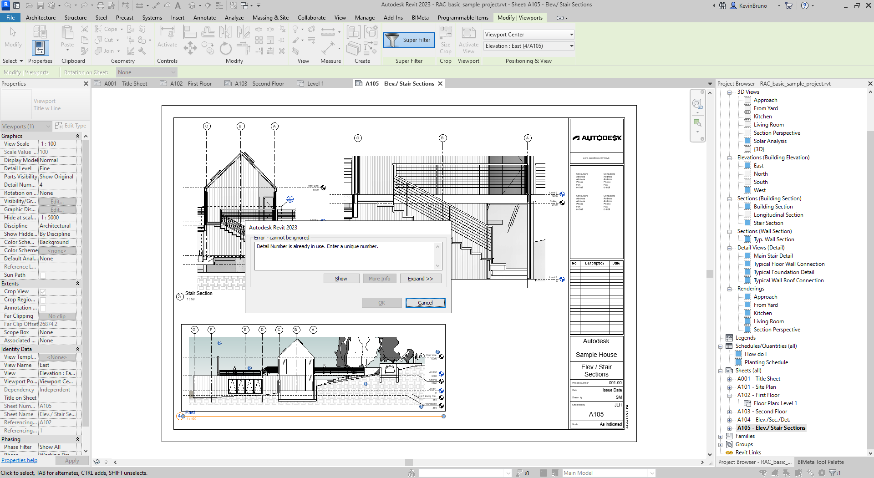
Task: Click the binoculars search icon in title bar
Action: (x=722, y=5)
